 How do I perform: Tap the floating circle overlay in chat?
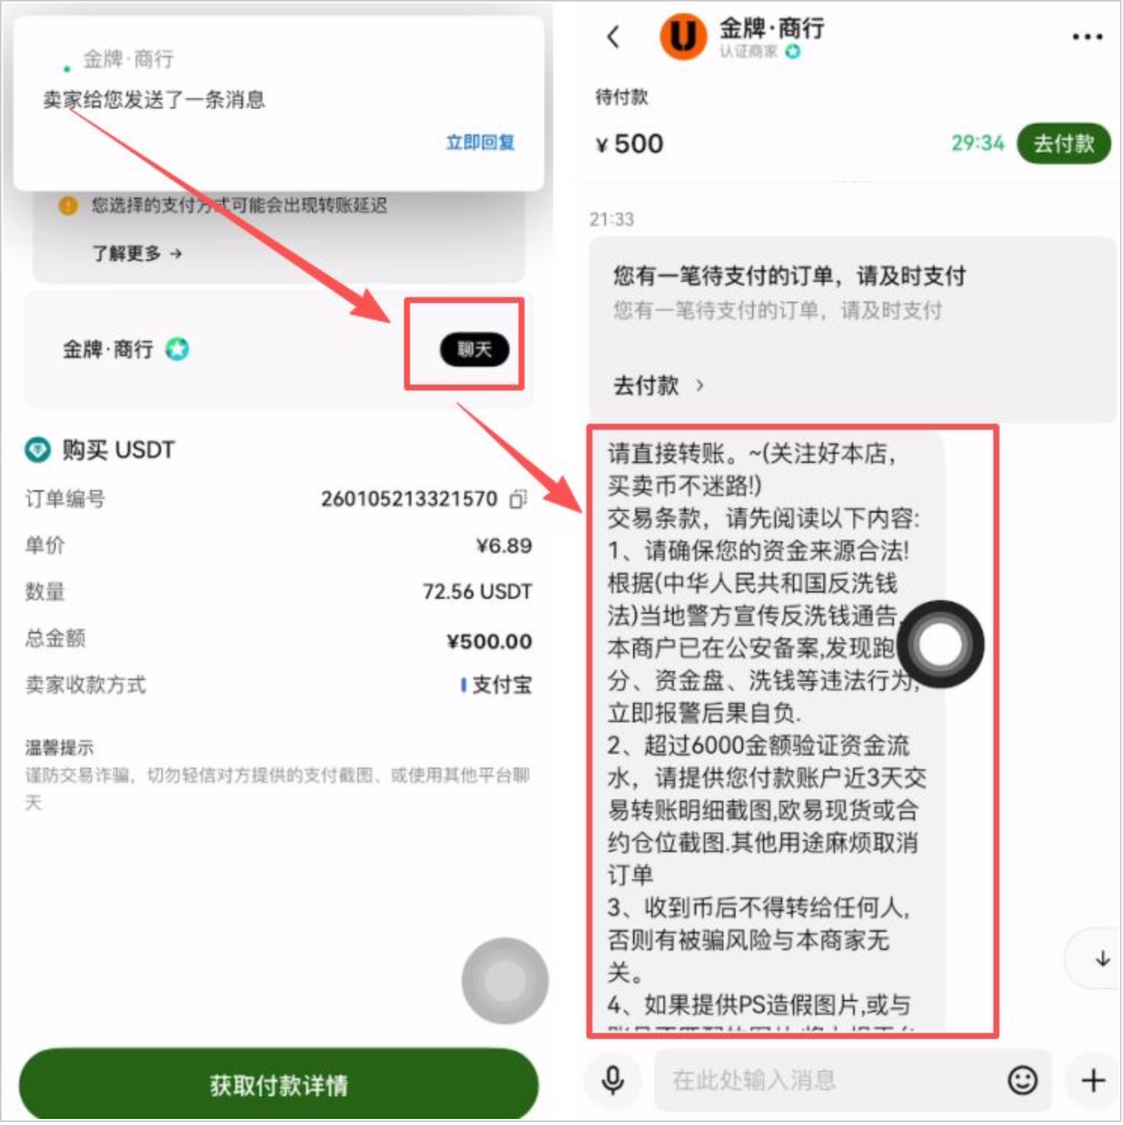(940, 644)
